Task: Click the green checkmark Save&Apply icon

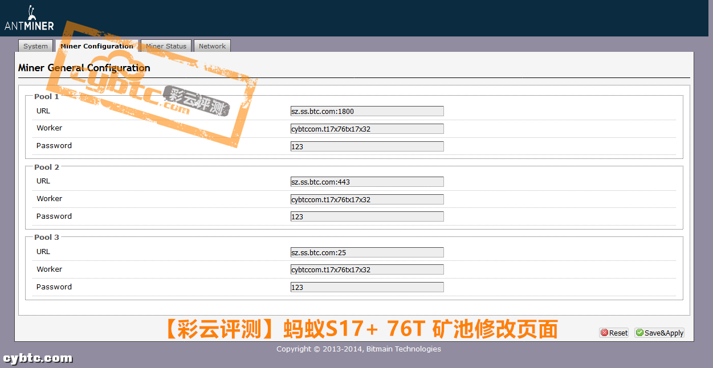Action: [x=640, y=332]
